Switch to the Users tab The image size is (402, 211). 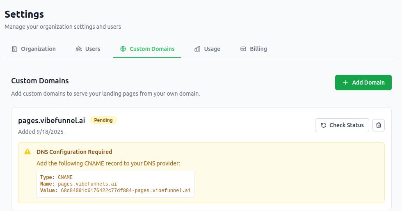(x=88, y=49)
